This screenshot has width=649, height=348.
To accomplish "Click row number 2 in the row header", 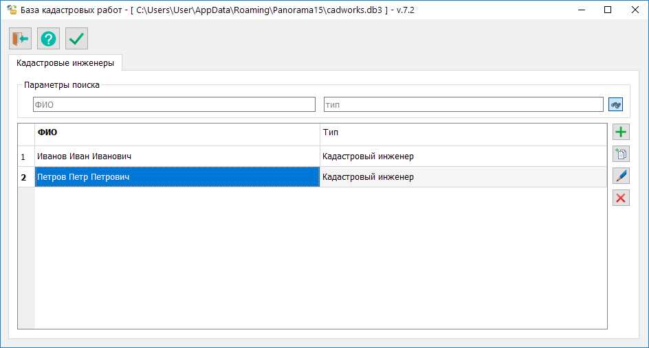I will (x=25, y=177).
